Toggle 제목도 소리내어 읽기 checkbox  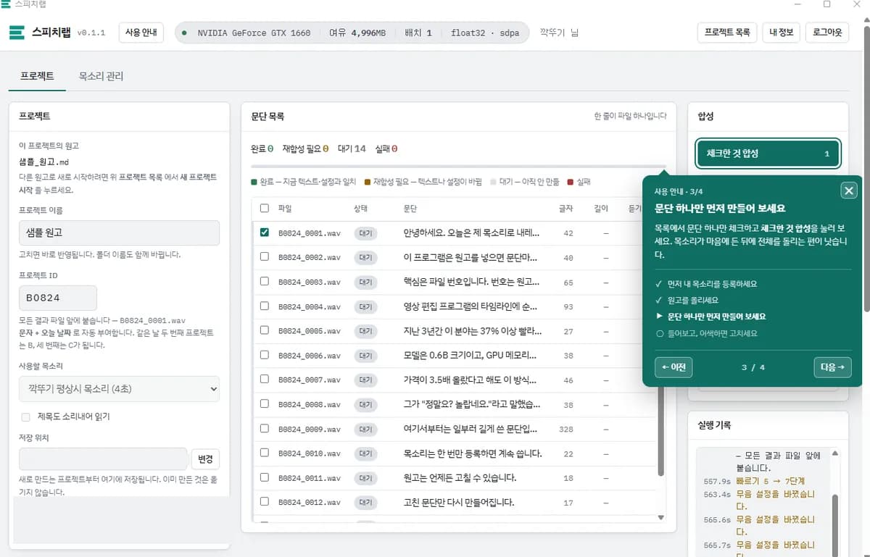[26, 416]
